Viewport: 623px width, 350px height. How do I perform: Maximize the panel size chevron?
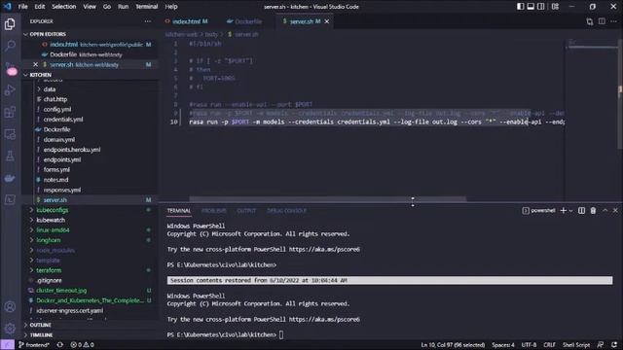(605, 211)
